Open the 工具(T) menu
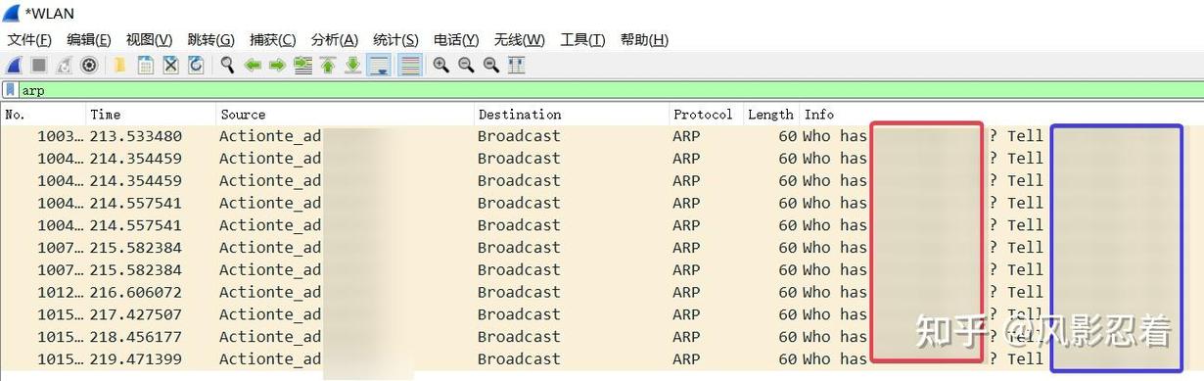 [582, 40]
